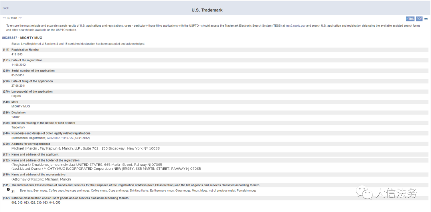Go to next record with >> arrow
The width and height of the screenshot is (431, 212).
click(20, 18)
